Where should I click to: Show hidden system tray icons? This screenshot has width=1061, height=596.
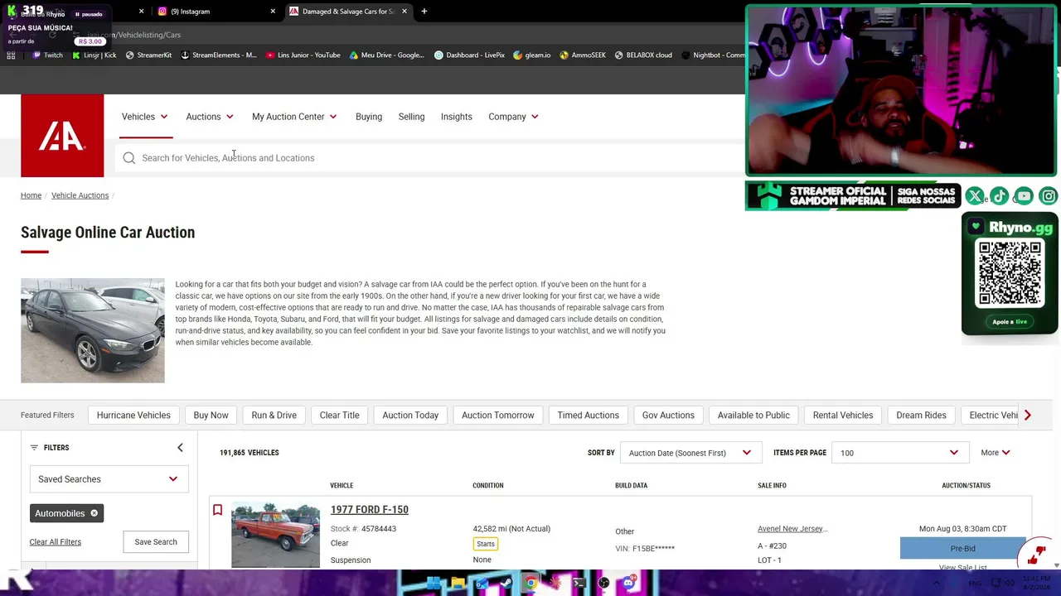click(x=937, y=584)
